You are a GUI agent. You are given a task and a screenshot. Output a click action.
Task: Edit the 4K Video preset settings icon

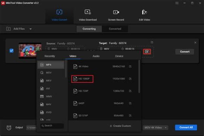(x=130, y=67)
